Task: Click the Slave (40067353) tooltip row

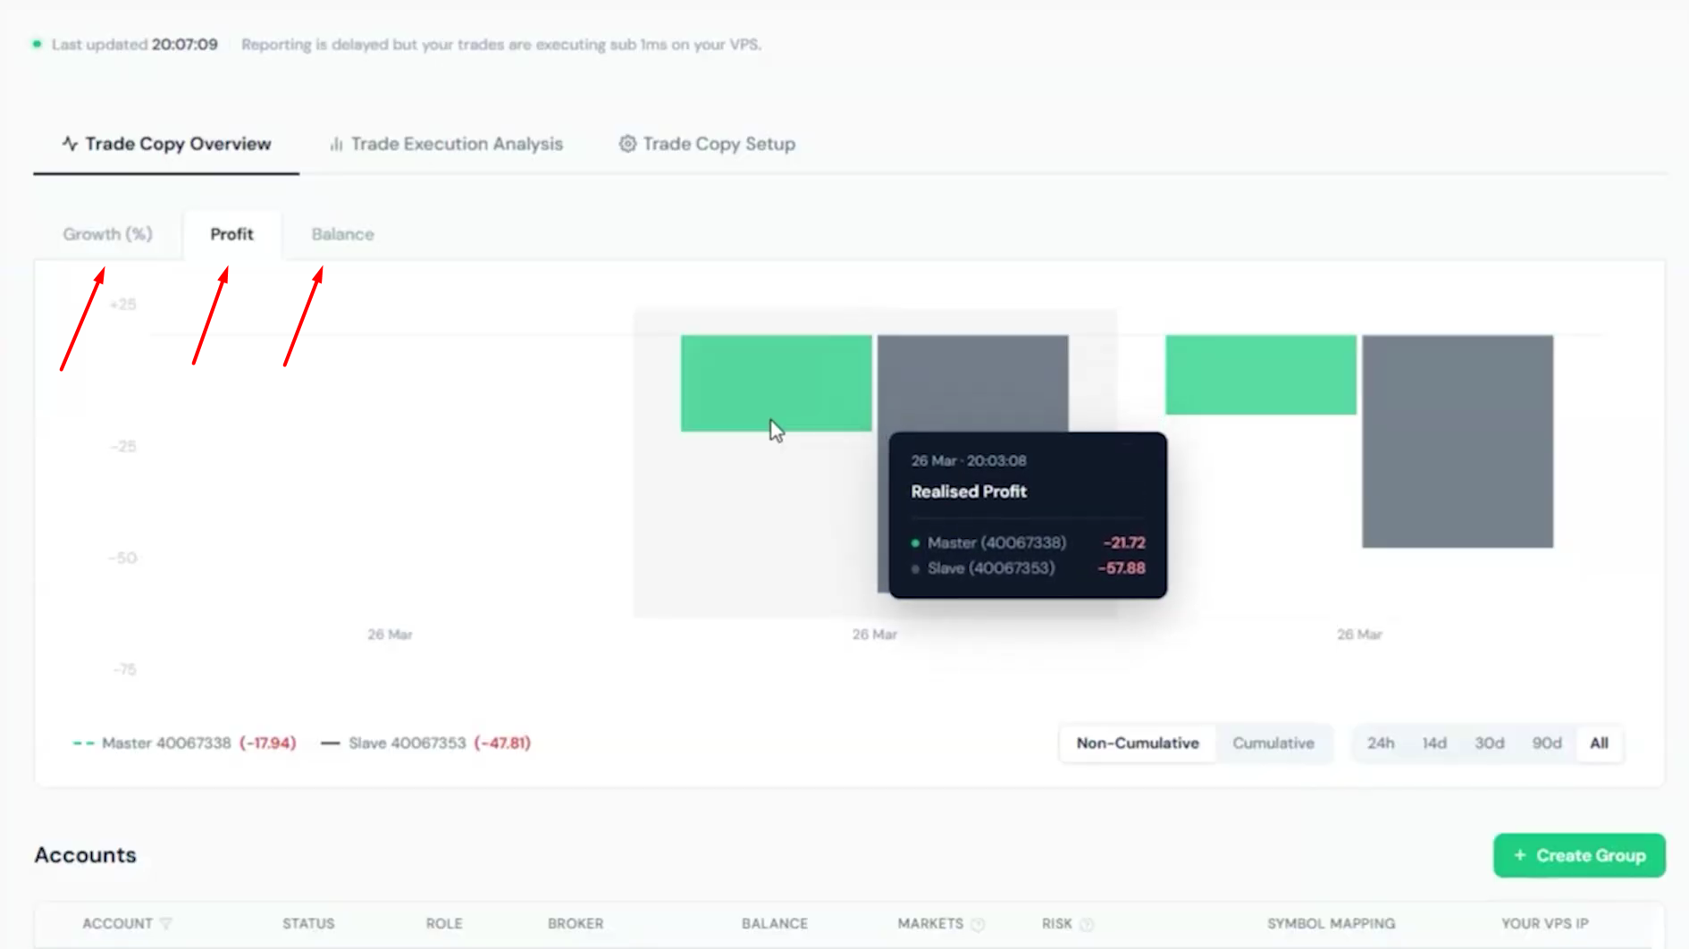Action: coord(1028,568)
